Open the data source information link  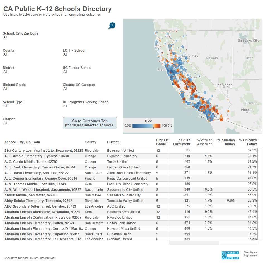point(29,258)
